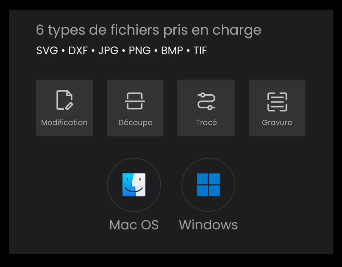The width and height of the screenshot is (342, 267).
Task: Click the Mac OS text label
Action: [134, 225]
